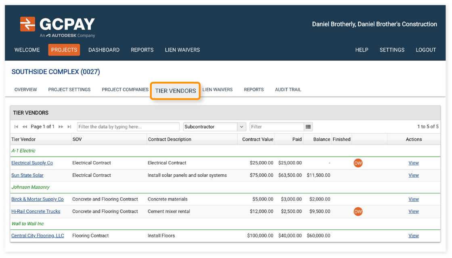This screenshot has height=258, width=452.
Task: Open the column filter list icon
Action: pyautogui.click(x=308, y=127)
